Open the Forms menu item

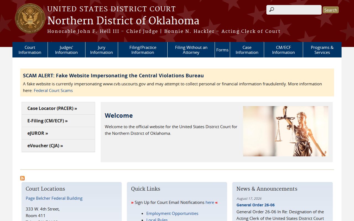click(x=222, y=50)
